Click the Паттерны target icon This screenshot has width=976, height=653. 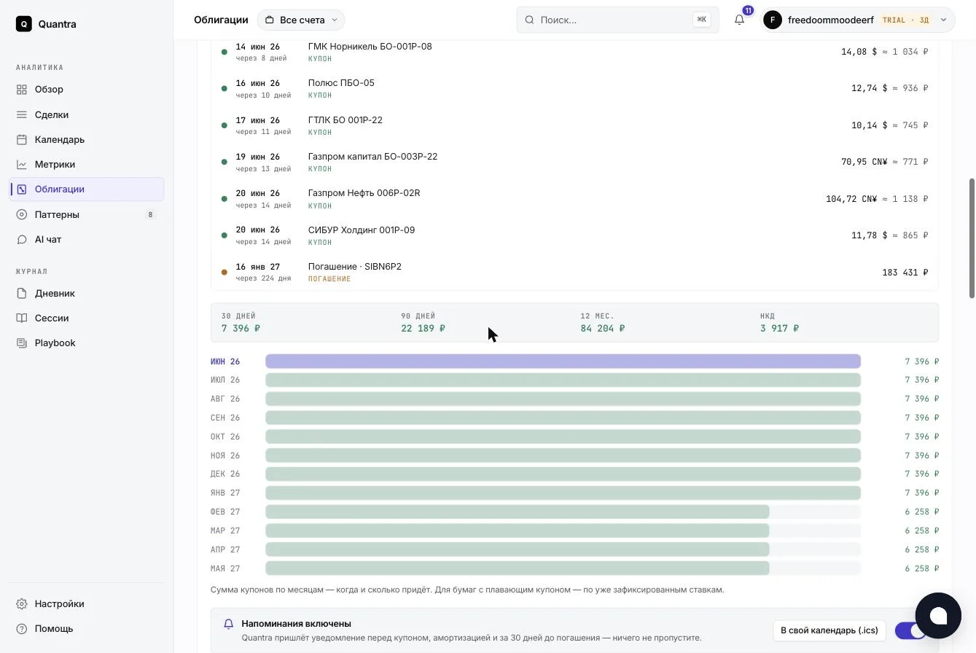22,214
